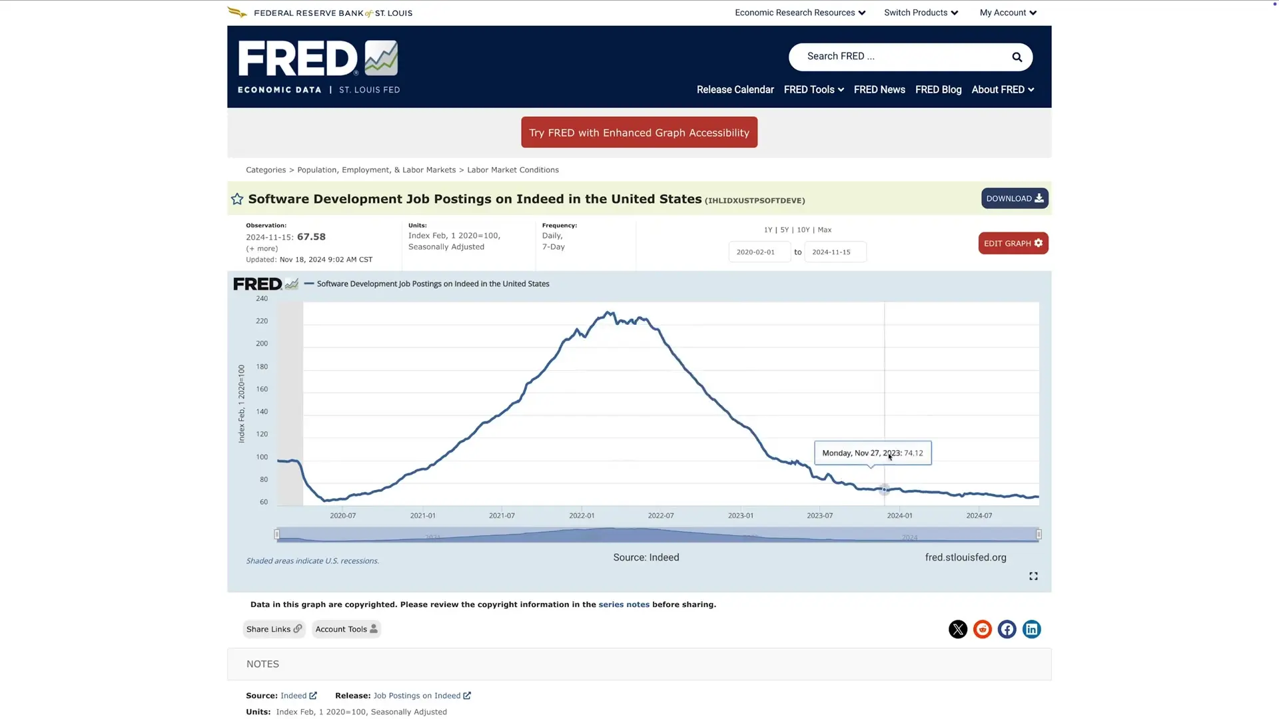Share on X (Twitter) icon
This screenshot has width=1279, height=719.
click(x=957, y=629)
